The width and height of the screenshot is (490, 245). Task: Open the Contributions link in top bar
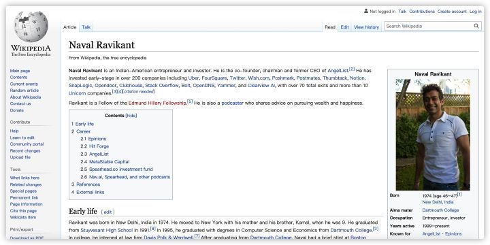[422, 12]
